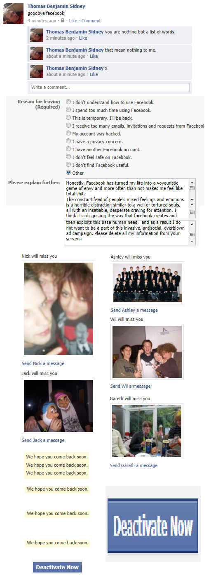The image size is (211, 579).
Task: Click 'Send Nick a message' link
Action: coord(43,363)
